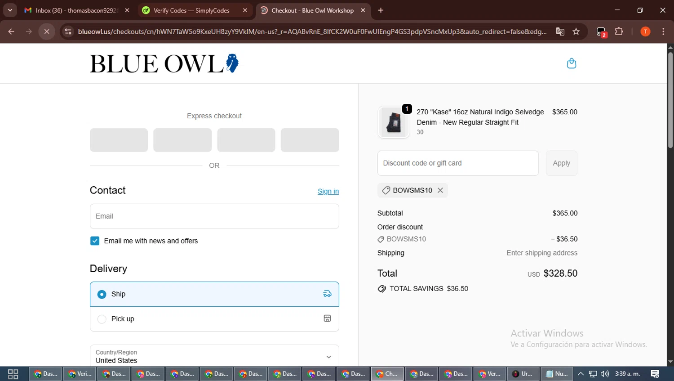Screen dimensions: 674x381
Task: Remove the BOWSMS10 discount code tag
Action: pos(440,190)
